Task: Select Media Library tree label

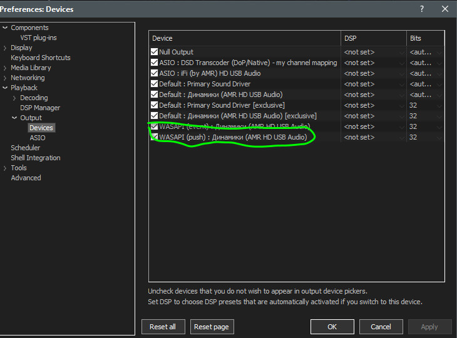Action: pyautogui.click(x=31, y=68)
